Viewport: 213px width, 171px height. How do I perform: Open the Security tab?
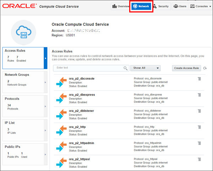tap(161, 6)
